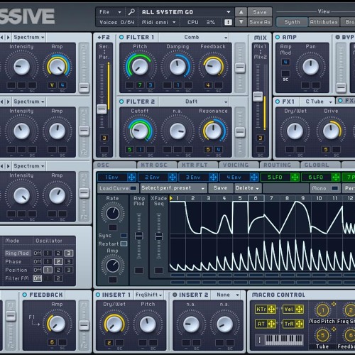Click the AT macro drag handle

[271, 324]
